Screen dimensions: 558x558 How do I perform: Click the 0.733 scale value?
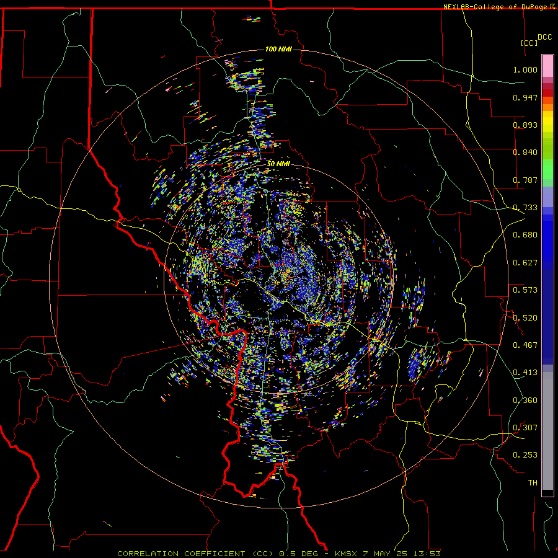coord(525,208)
